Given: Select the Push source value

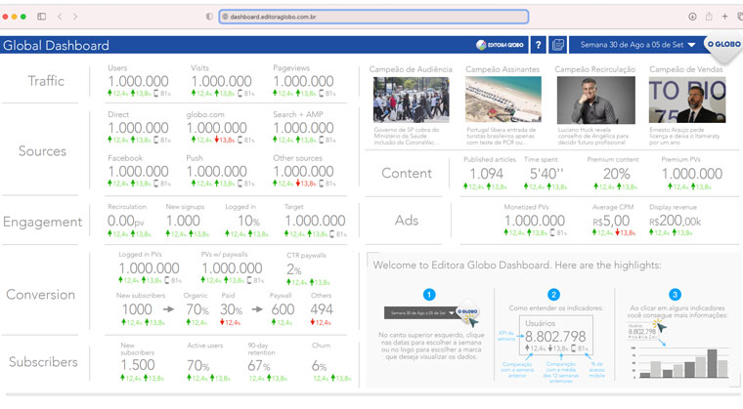Looking at the screenshot, I should coord(217,172).
